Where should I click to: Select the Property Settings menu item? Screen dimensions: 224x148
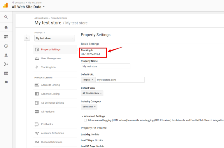[x=55, y=49]
